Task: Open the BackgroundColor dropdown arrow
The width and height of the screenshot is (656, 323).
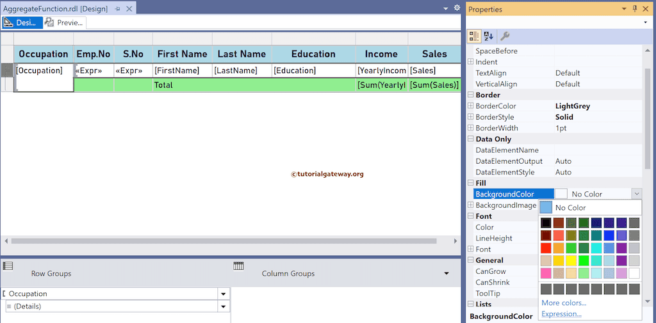Action: pos(636,194)
